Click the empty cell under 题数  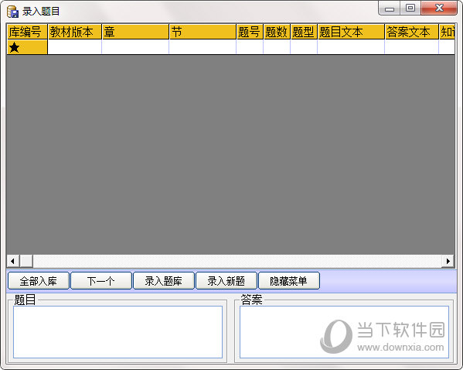[277, 47]
